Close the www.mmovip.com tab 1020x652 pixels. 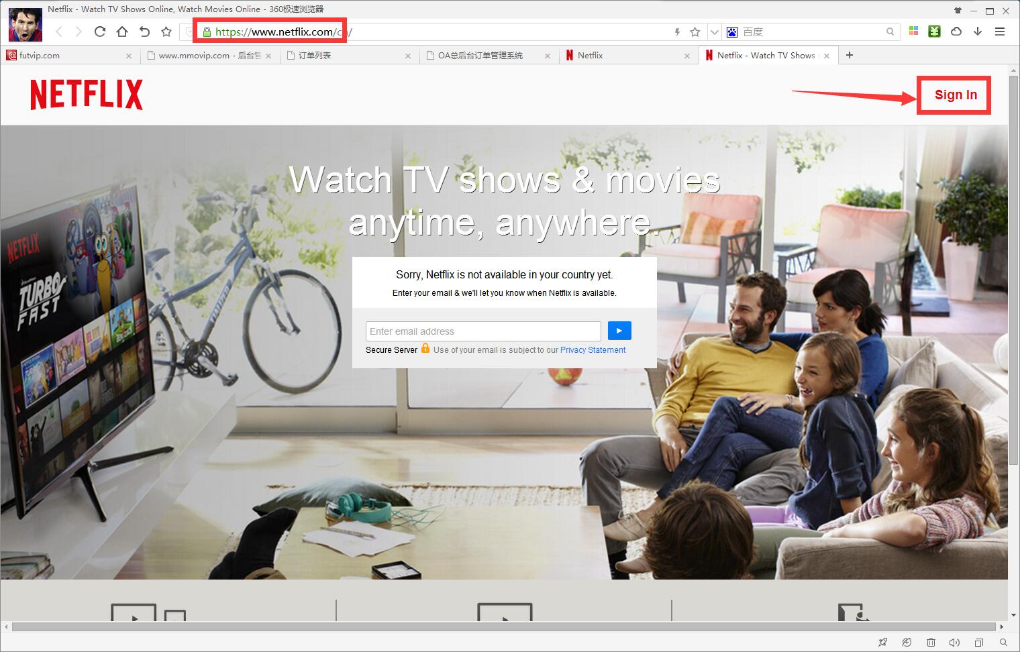(268, 56)
